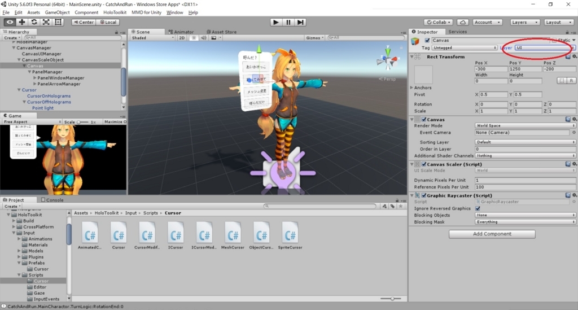Open Render Mode World Space dropdown

pos(525,125)
